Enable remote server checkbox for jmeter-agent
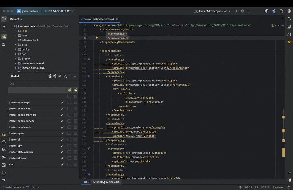Viewport: 293px width, 190px height. [x=75, y=134]
